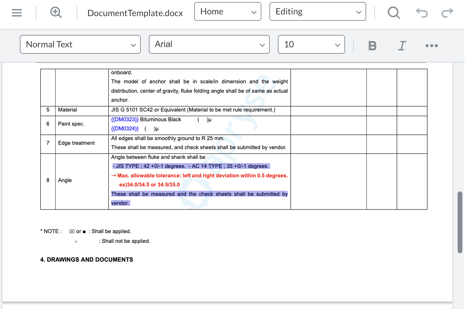Toggle italic text style
This screenshot has height=309, width=465.
[x=402, y=45]
